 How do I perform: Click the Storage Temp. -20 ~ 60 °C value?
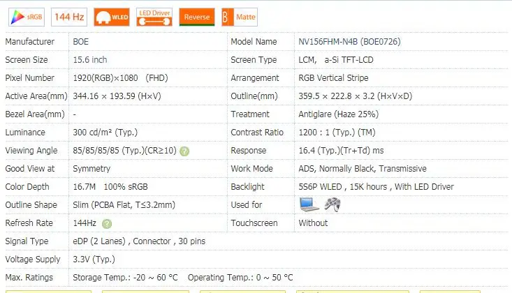click(x=125, y=278)
